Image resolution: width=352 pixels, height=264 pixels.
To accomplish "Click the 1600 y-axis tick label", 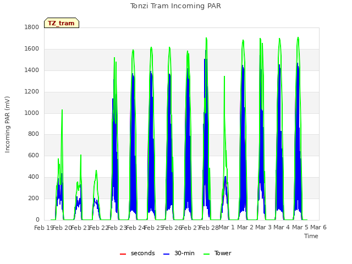I will pyautogui.click(x=32, y=49).
